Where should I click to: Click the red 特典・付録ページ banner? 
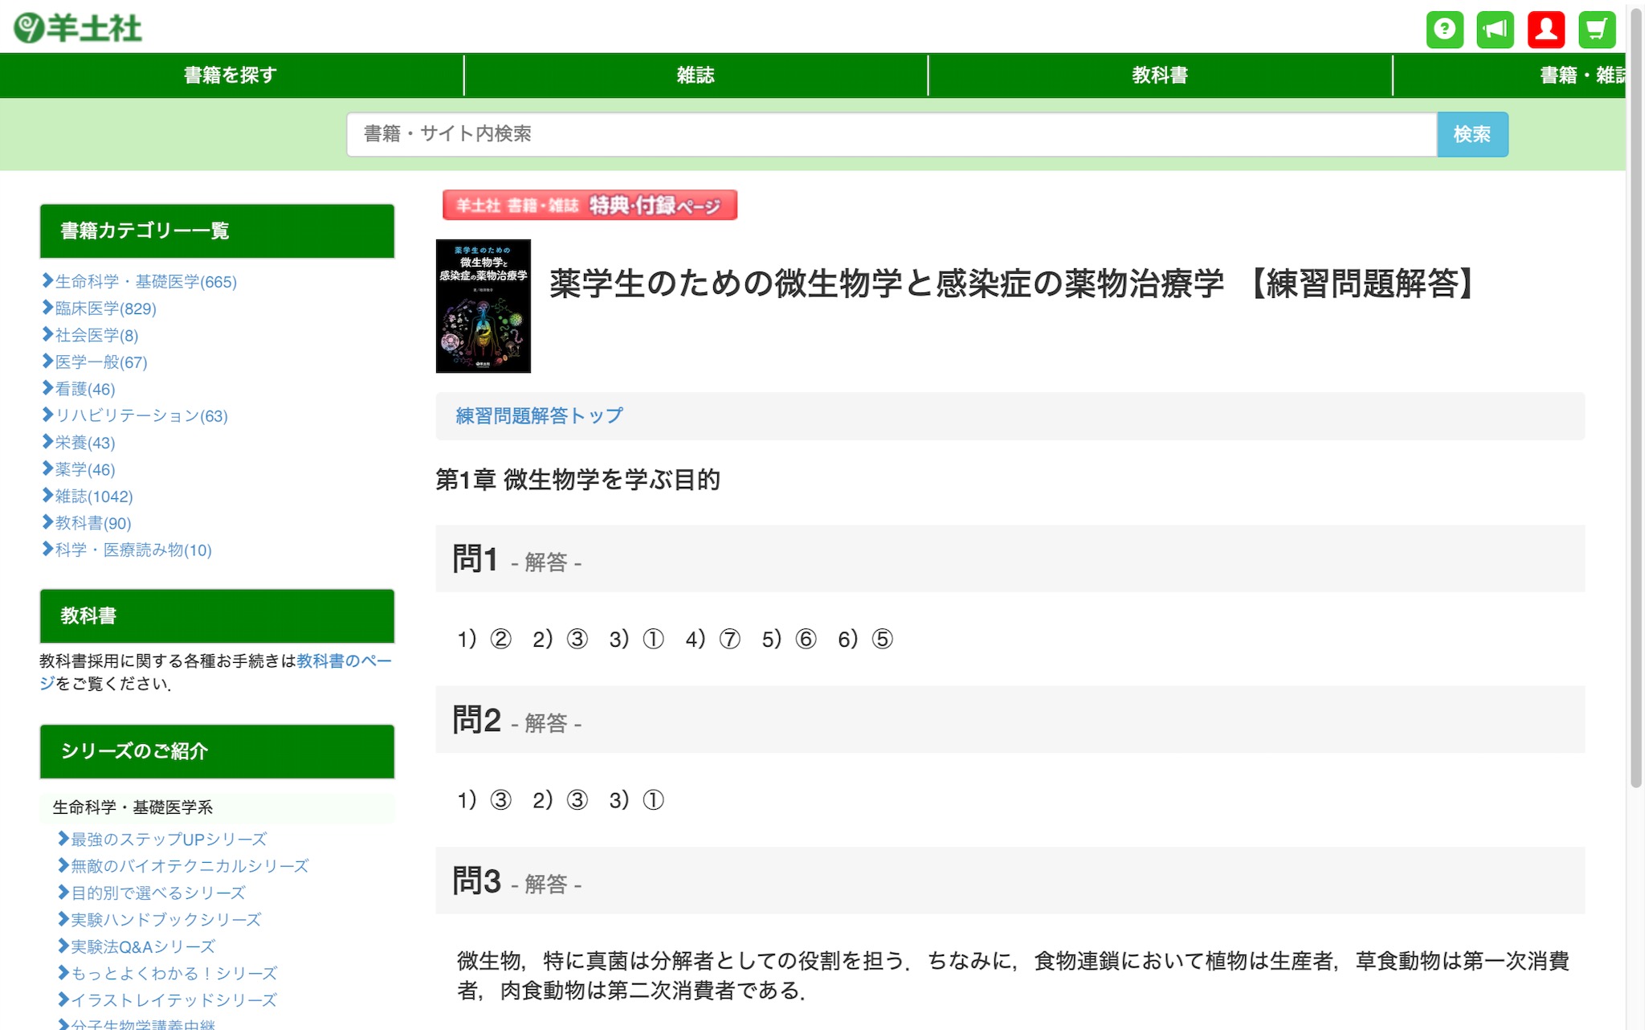(x=590, y=205)
